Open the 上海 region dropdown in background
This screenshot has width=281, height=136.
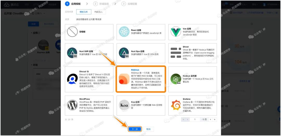[39, 13]
